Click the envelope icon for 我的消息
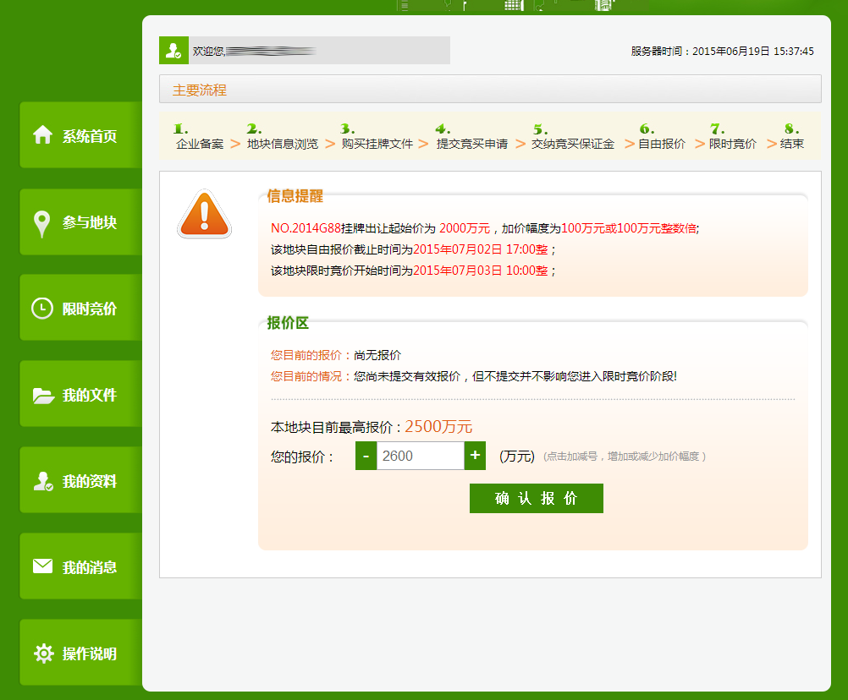The width and height of the screenshot is (848, 700). click(x=42, y=566)
